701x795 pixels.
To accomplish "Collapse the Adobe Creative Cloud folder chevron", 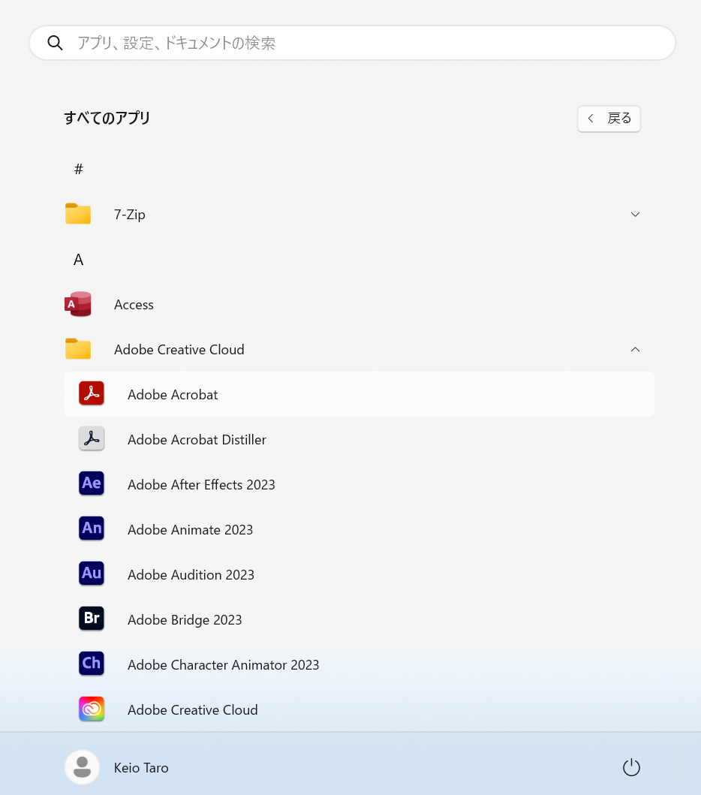I will pyautogui.click(x=635, y=350).
